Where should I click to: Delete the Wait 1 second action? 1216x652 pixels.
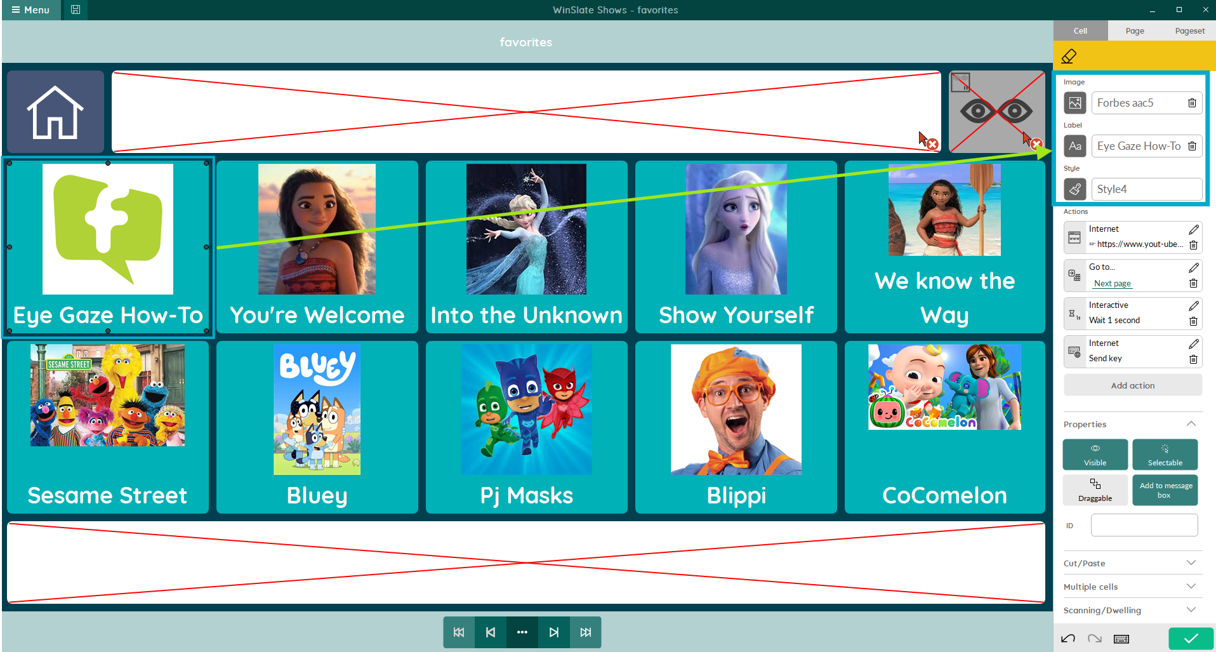pyautogui.click(x=1193, y=321)
